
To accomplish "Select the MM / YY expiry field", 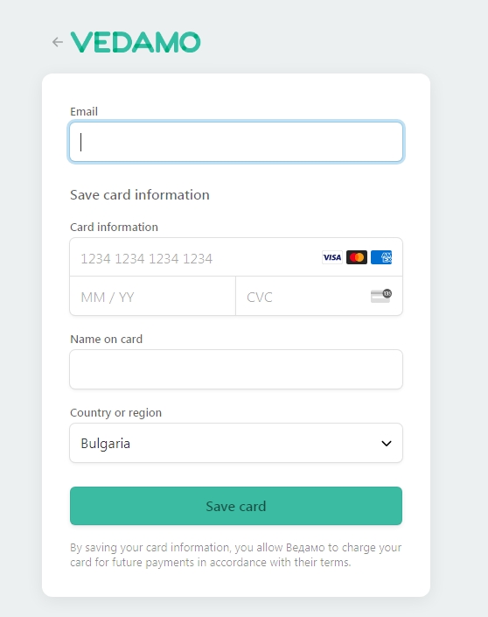I will (152, 296).
